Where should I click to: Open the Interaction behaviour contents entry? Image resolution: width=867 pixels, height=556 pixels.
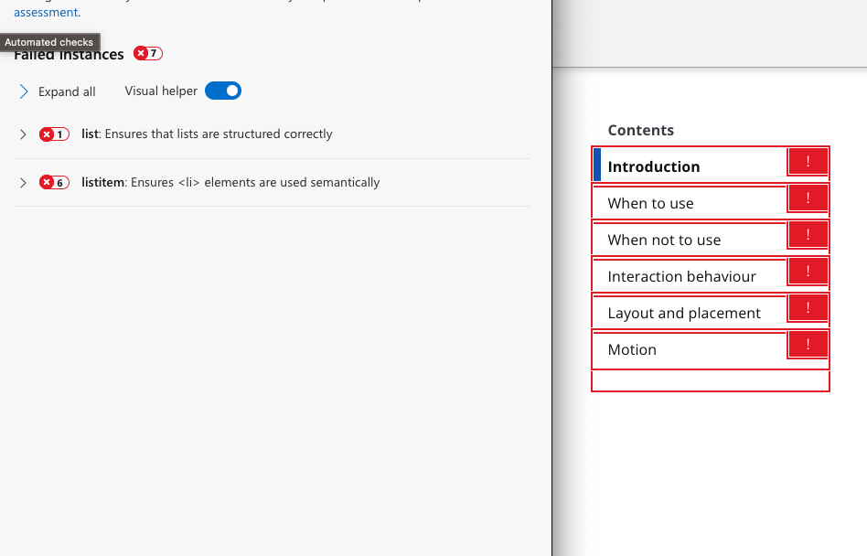pos(682,276)
